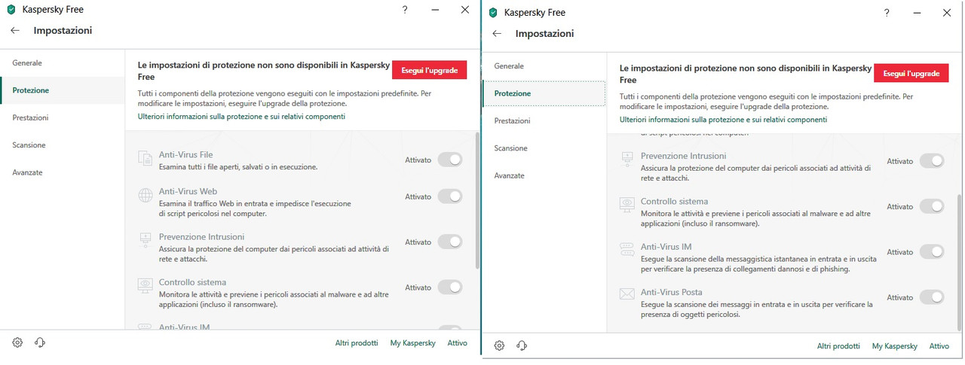Click Esegui l'upgrade button in left window
The width and height of the screenshot is (965, 365).
(x=430, y=70)
